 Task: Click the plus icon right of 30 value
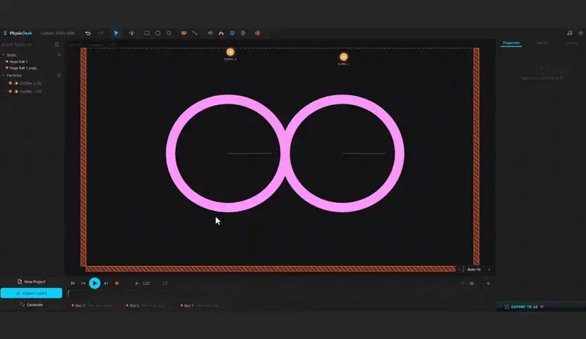click(488, 284)
